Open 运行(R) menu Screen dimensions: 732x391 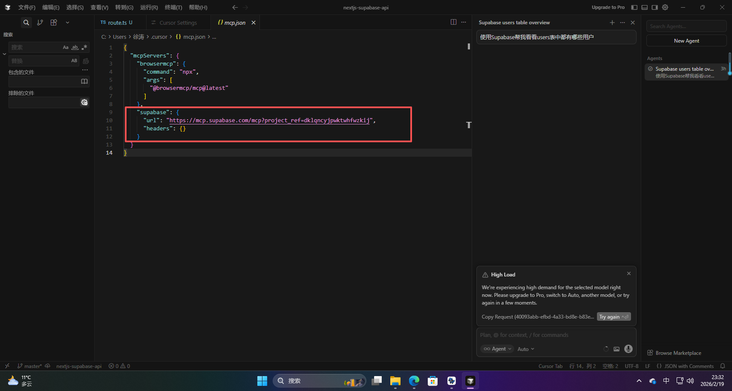coord(149,7)
